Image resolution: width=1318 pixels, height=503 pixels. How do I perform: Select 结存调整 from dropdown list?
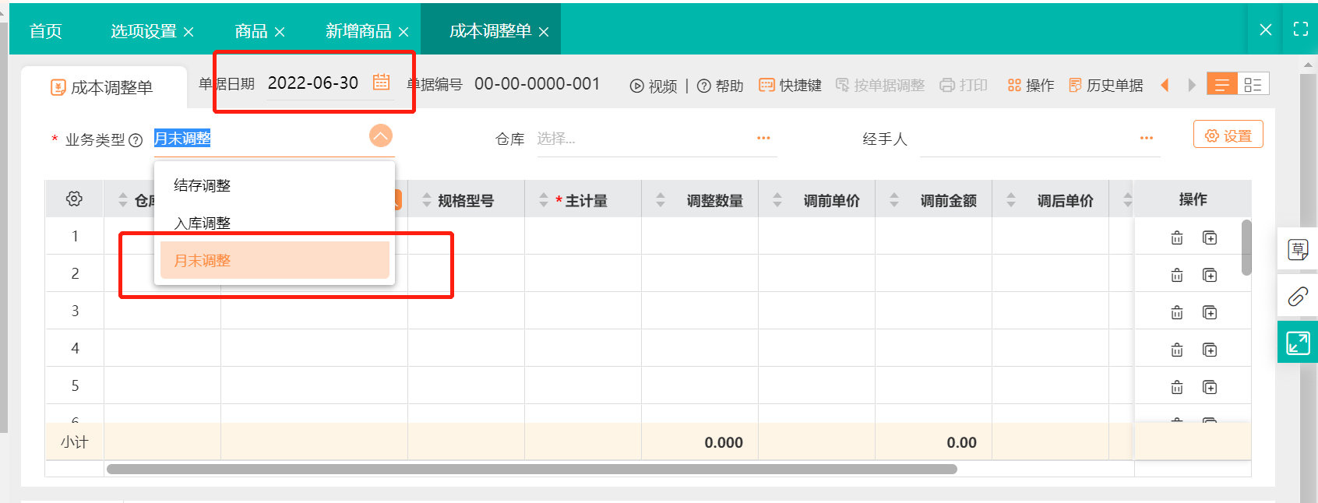tap(203, 185)
